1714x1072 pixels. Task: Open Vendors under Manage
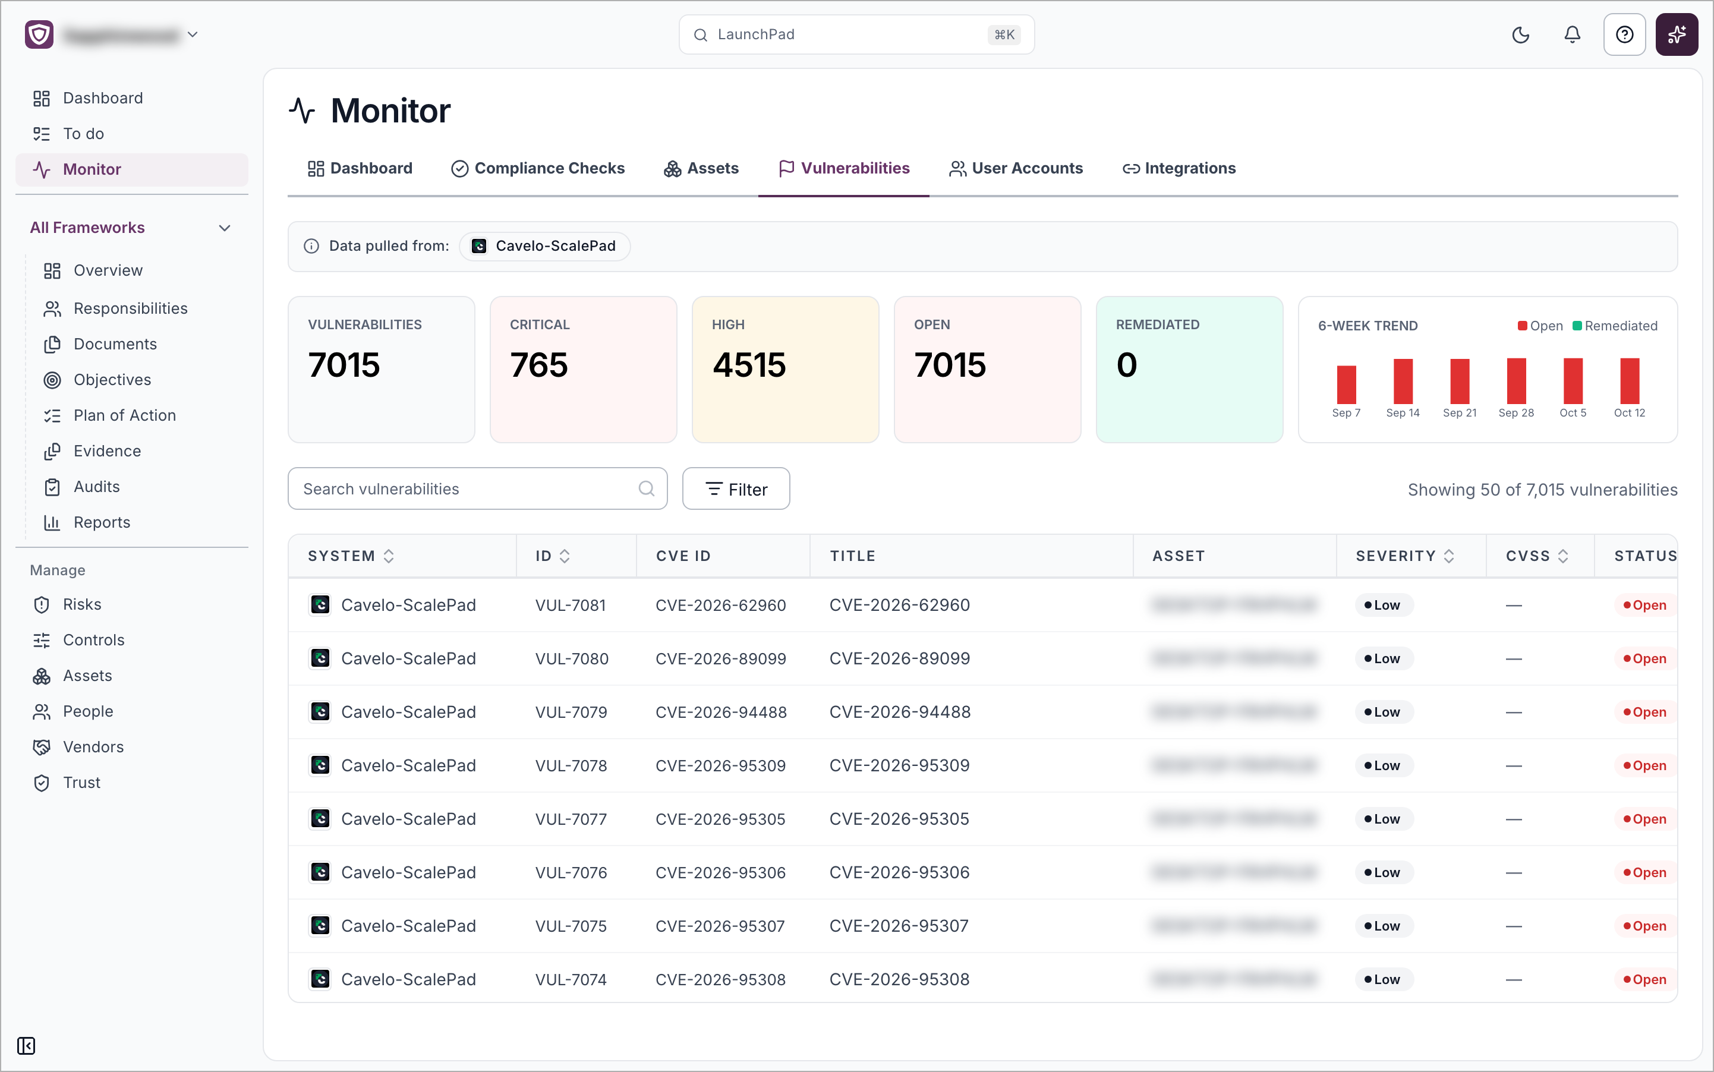pyautogui.click(x=132, y=746)
